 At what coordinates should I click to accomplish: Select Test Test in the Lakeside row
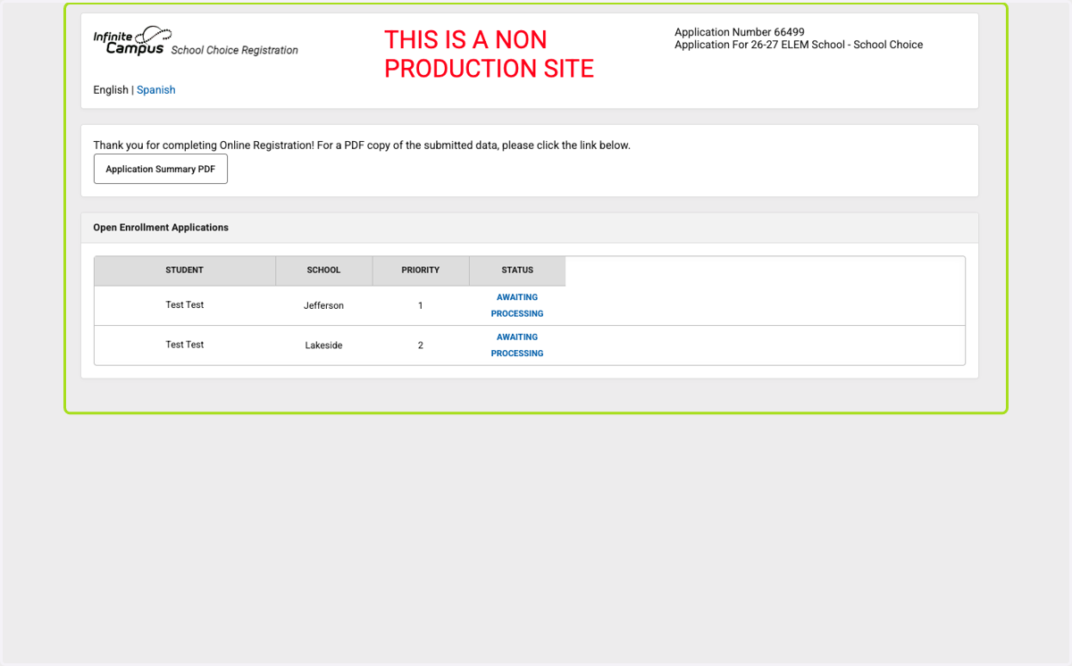coord(185,345)
